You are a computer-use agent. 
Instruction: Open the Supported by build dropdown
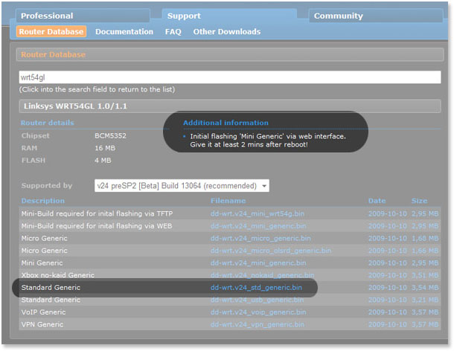tap(182, 186)
